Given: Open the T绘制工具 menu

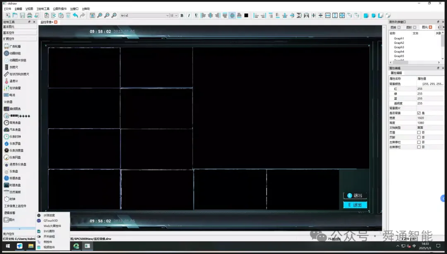Looking at the screenshot, I should (43, 9).
